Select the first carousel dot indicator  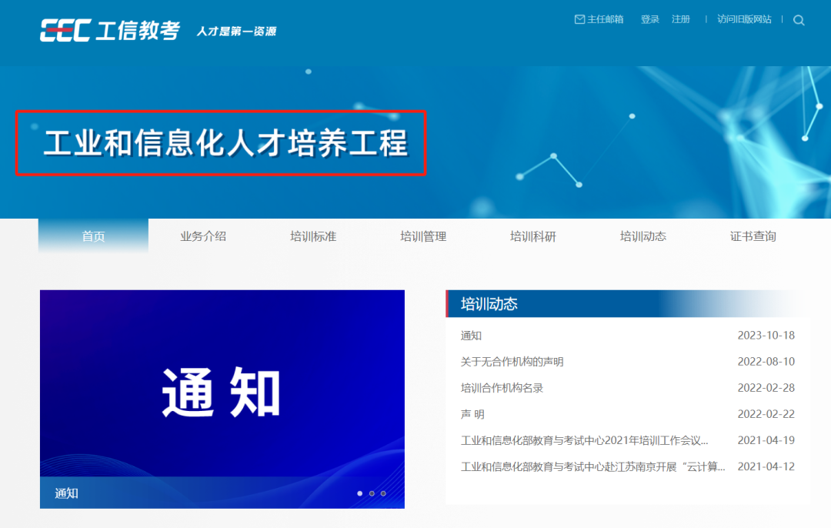pyautogui.click(x=359, y=493)
